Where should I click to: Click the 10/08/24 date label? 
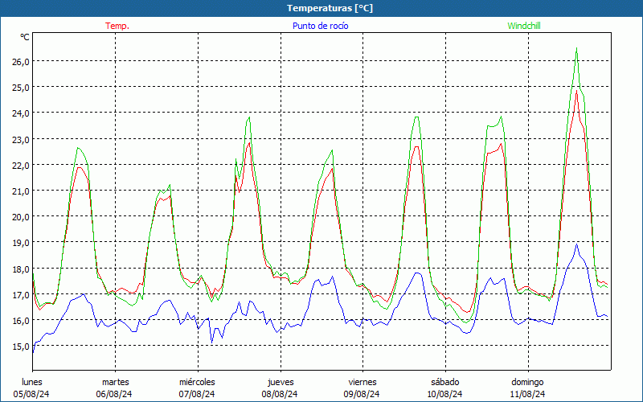(x=444, y=394)
